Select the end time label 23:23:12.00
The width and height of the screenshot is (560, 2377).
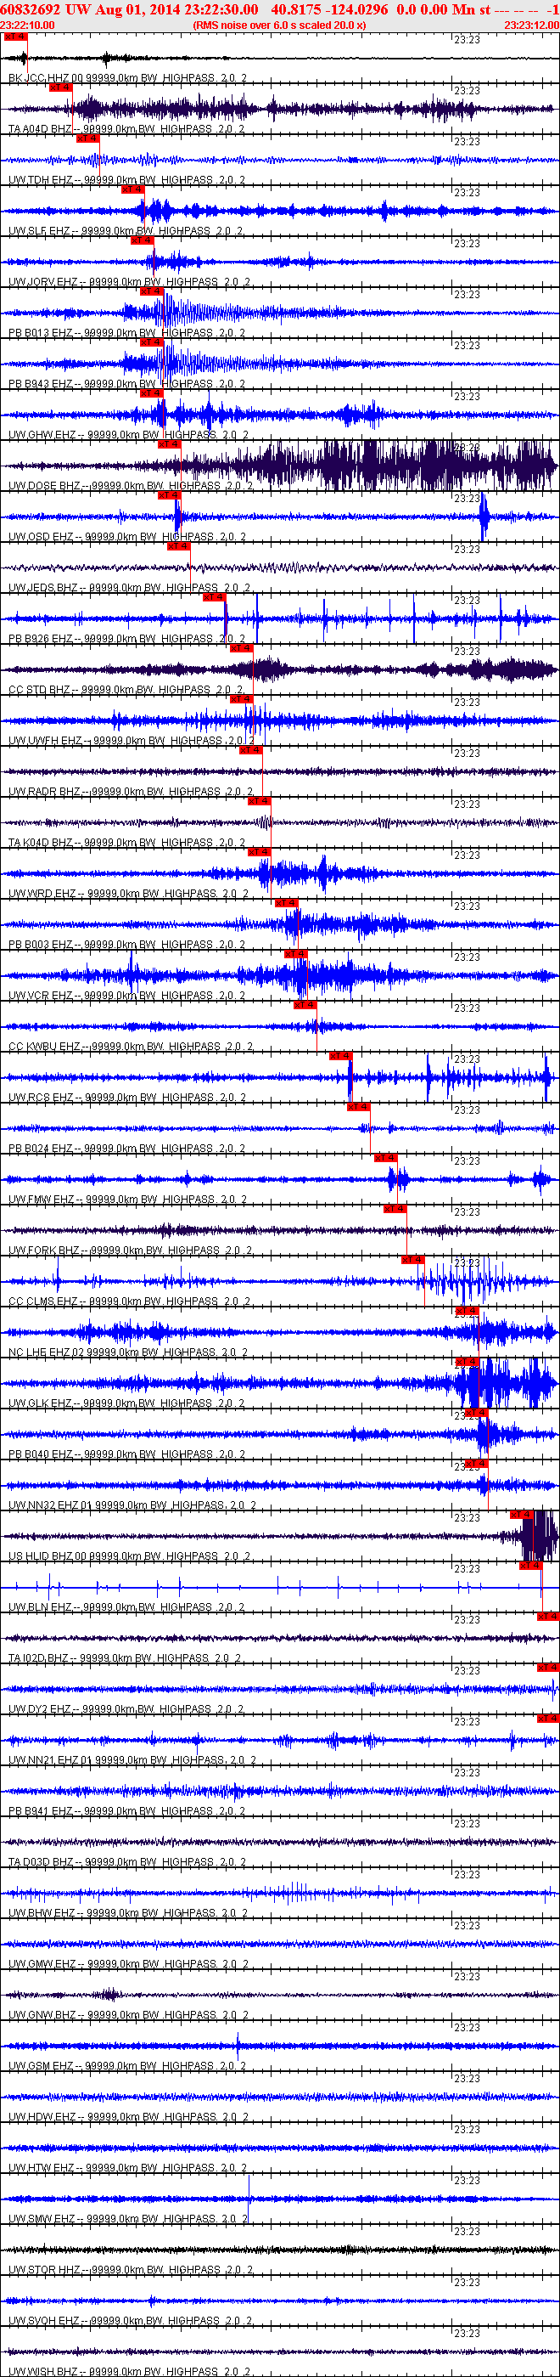click(531, 25)
